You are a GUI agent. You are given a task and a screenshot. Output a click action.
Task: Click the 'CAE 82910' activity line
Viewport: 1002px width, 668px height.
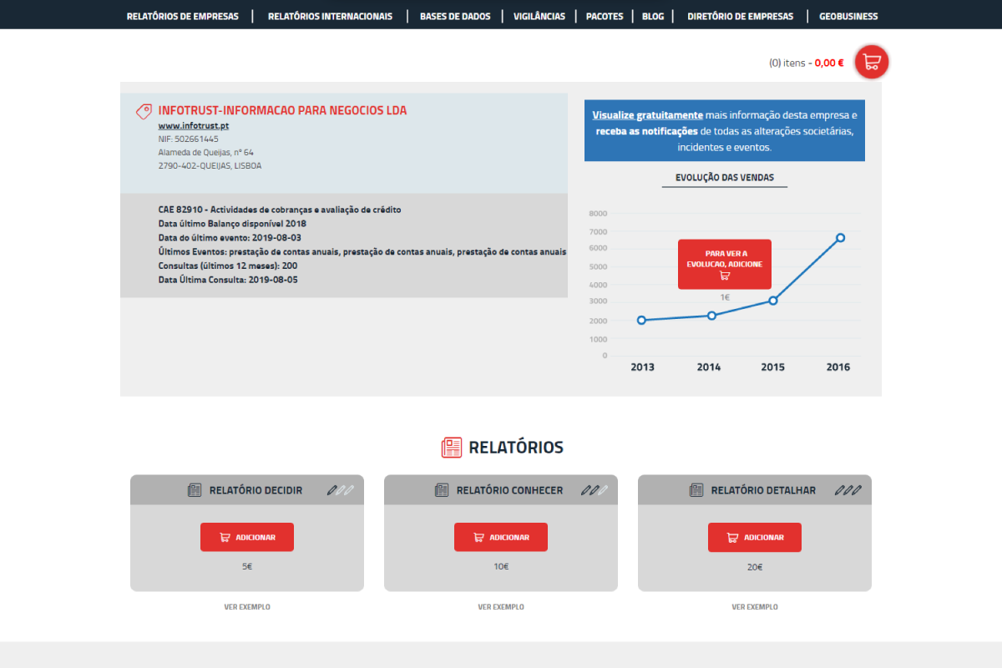(x=281, y=210)
